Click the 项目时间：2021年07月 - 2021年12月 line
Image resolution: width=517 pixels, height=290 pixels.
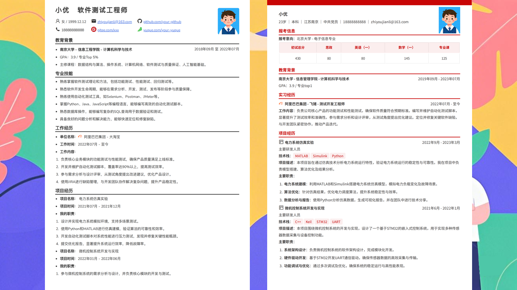coord(90,206)
